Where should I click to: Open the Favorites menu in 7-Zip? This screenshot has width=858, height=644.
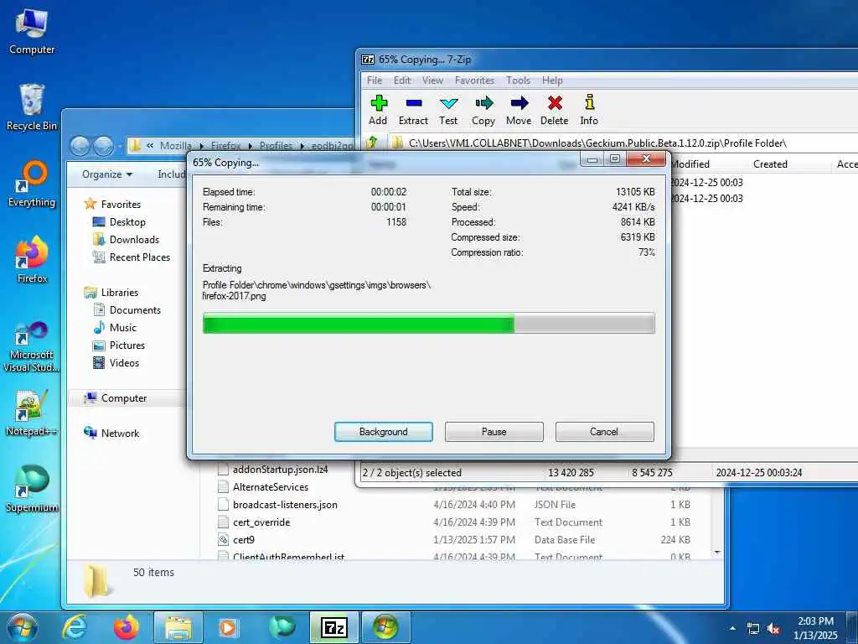click(474, 80)
